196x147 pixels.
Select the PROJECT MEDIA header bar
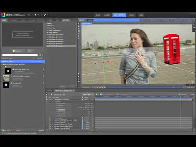pyautogui.click(x=23, y=62)
